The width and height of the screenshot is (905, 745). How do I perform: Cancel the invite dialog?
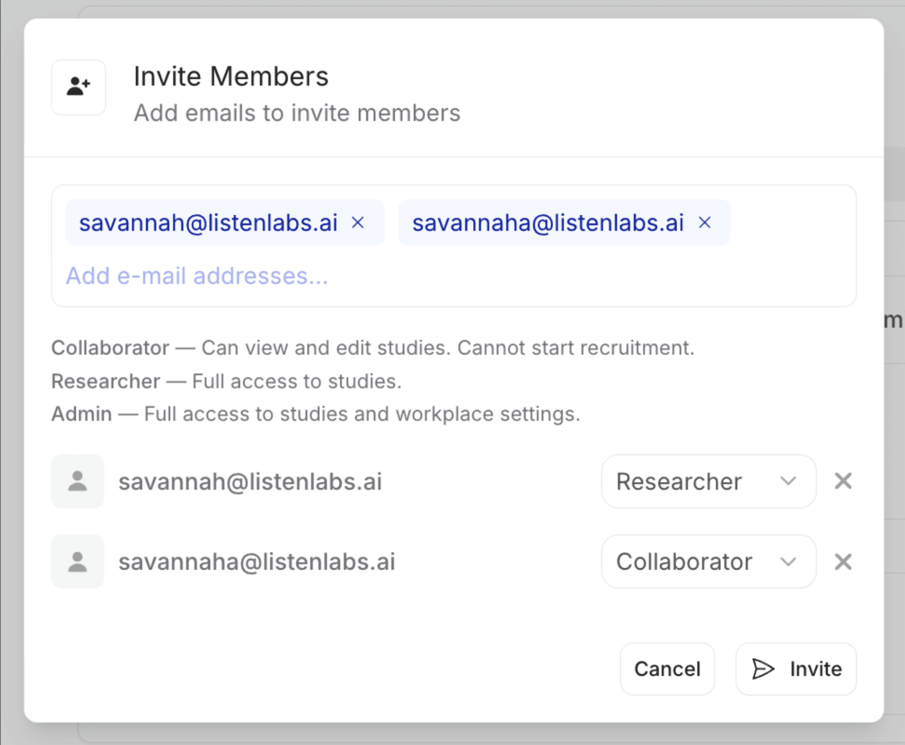[x=667, y=669]
